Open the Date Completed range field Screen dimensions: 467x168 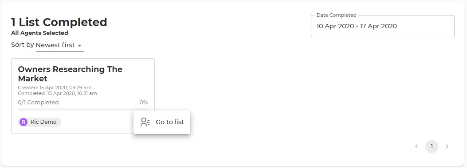pyautogui.click(x=383, y=26)
